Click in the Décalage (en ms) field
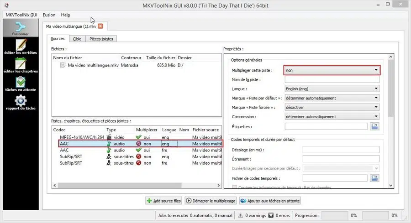 click(x=341, y=150)
